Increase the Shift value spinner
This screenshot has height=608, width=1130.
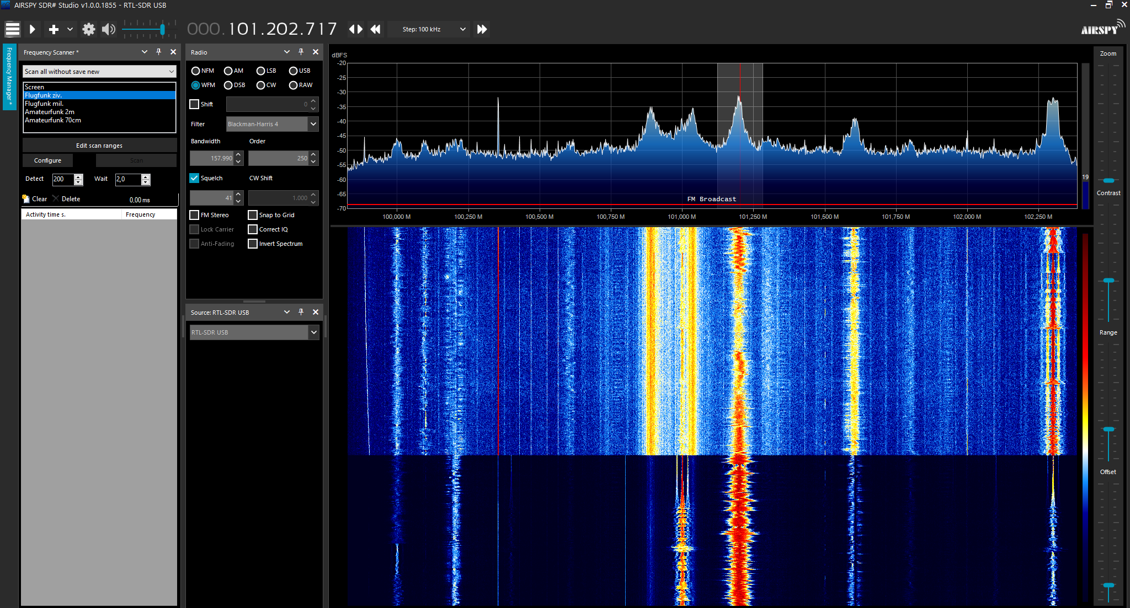[x=313, y=101]
